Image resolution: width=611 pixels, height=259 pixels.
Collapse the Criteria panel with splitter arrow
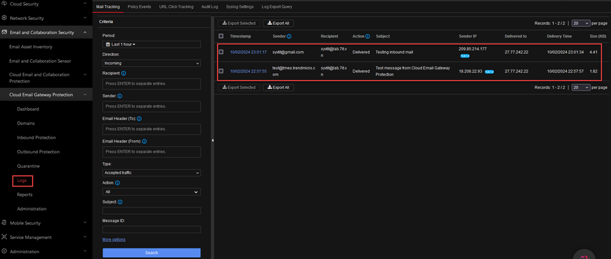(x=213, y=140)
